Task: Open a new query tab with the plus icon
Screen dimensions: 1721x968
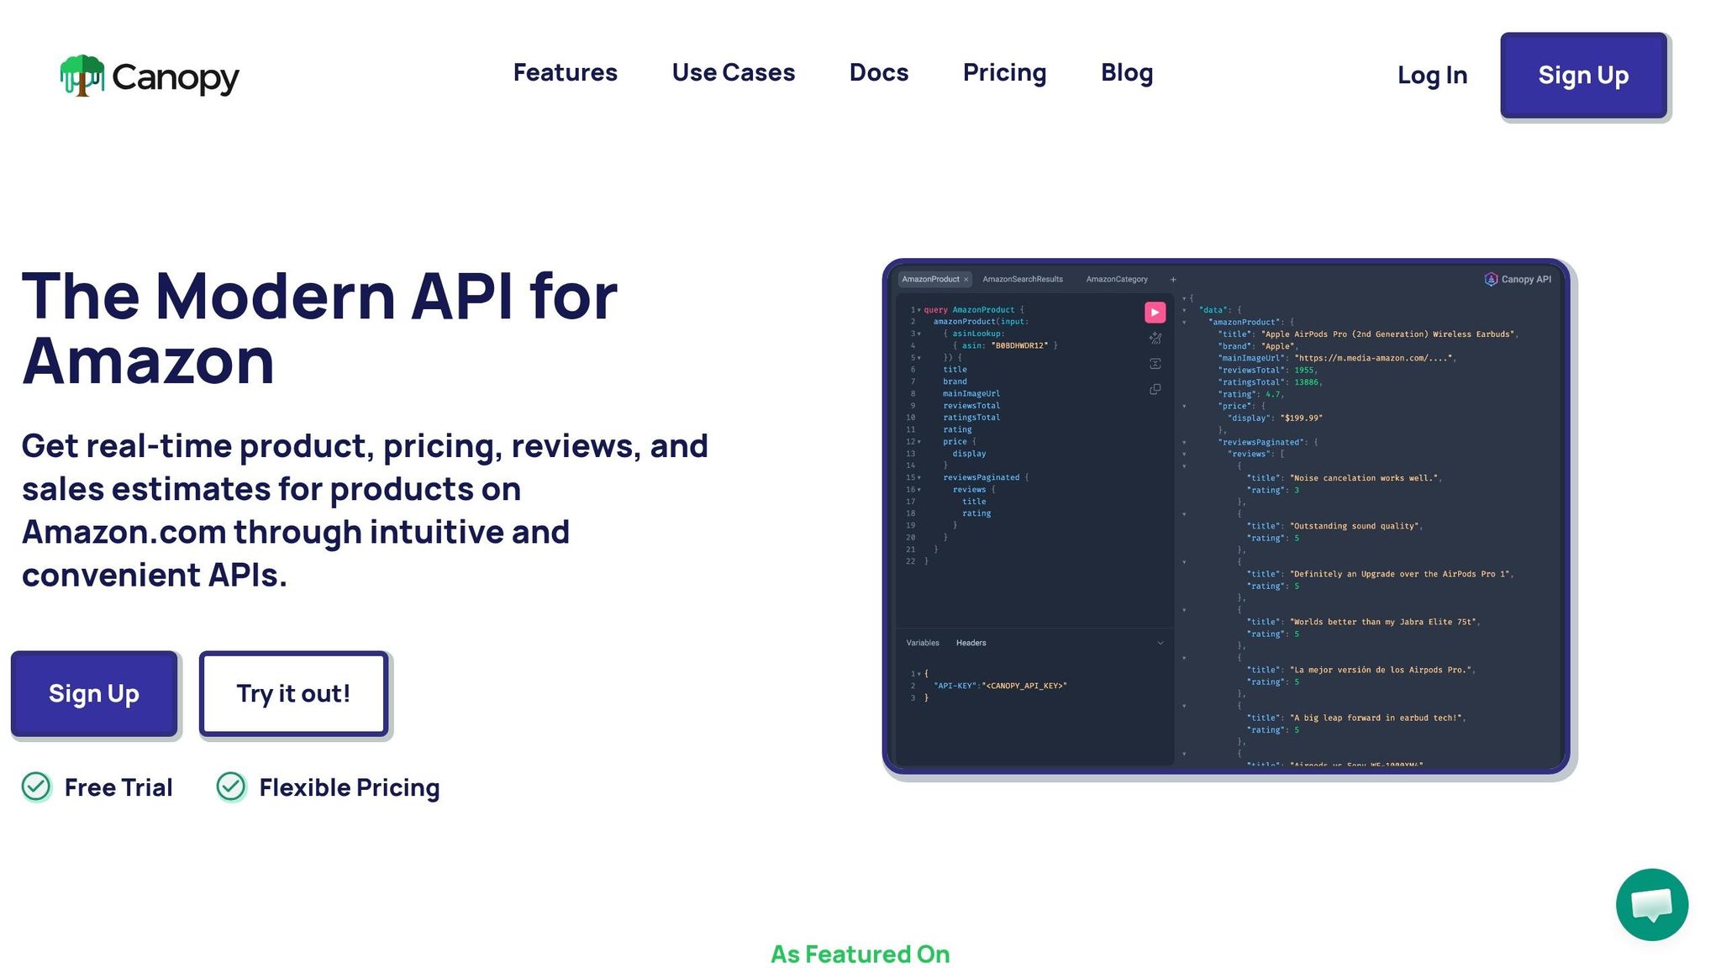Action: coord(1173,279)
